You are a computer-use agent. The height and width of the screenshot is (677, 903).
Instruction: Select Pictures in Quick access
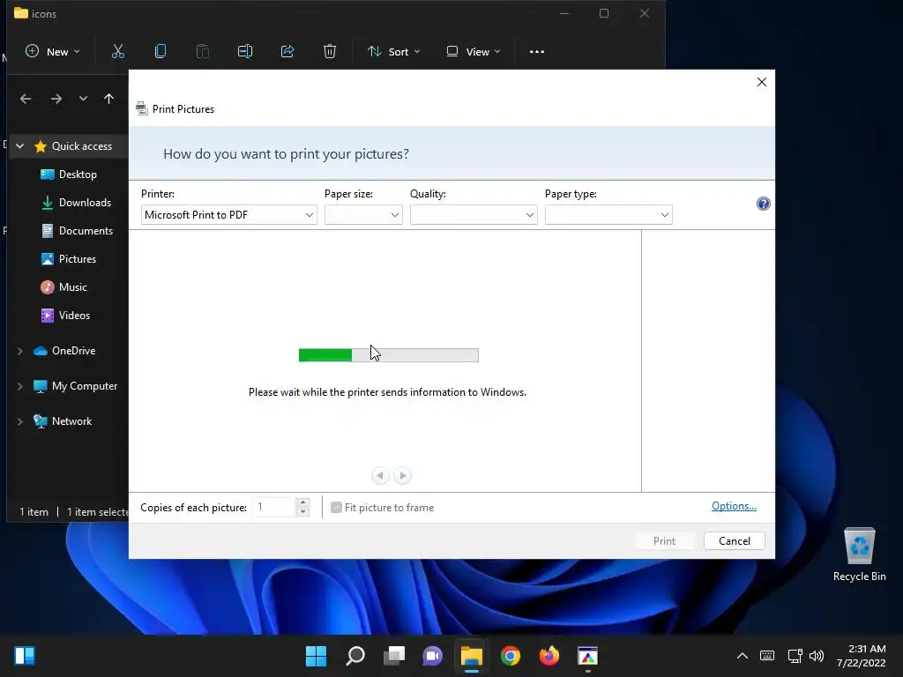tap(68, 259)
